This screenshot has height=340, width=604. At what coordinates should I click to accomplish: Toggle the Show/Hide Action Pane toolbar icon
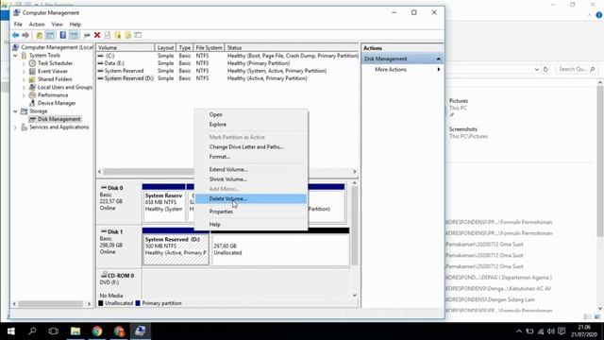(x=74, y=35)
